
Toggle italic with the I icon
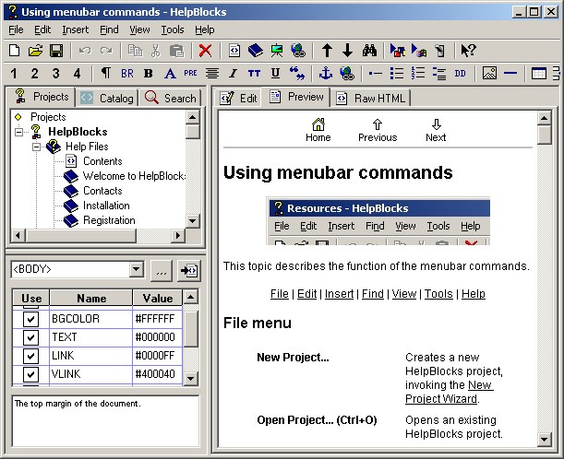pyautogui.click(x=234, y=74)
